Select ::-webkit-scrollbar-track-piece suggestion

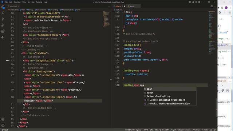170,100
